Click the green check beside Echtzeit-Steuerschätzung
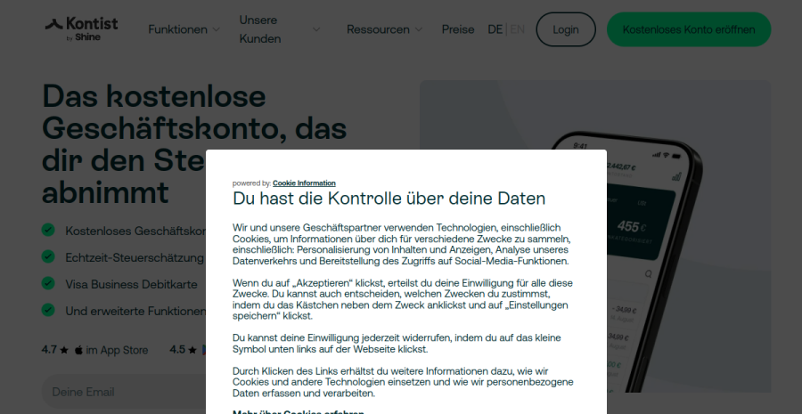The width and height of the screenshot is (802, 414). pos(48,256)
